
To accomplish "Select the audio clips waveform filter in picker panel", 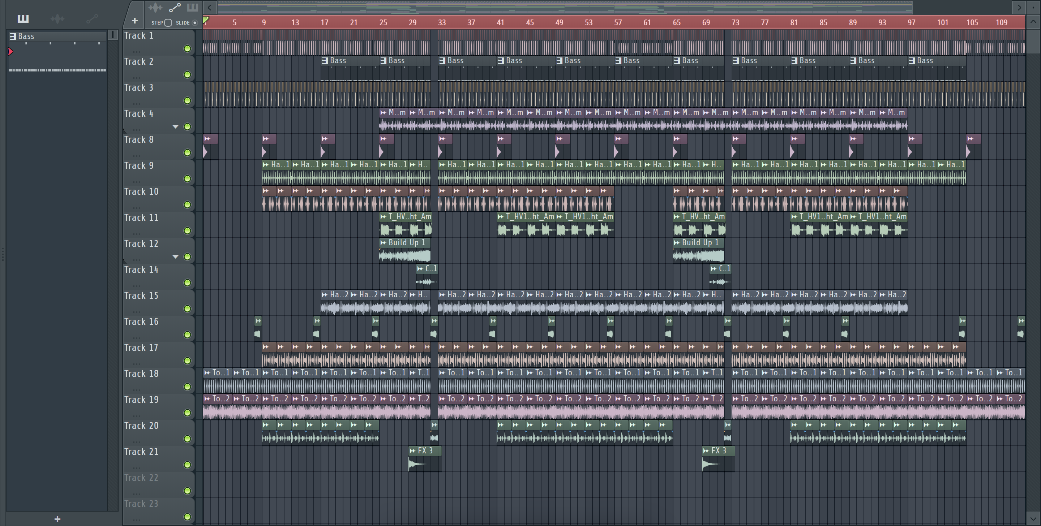I will tap(57, 18).
